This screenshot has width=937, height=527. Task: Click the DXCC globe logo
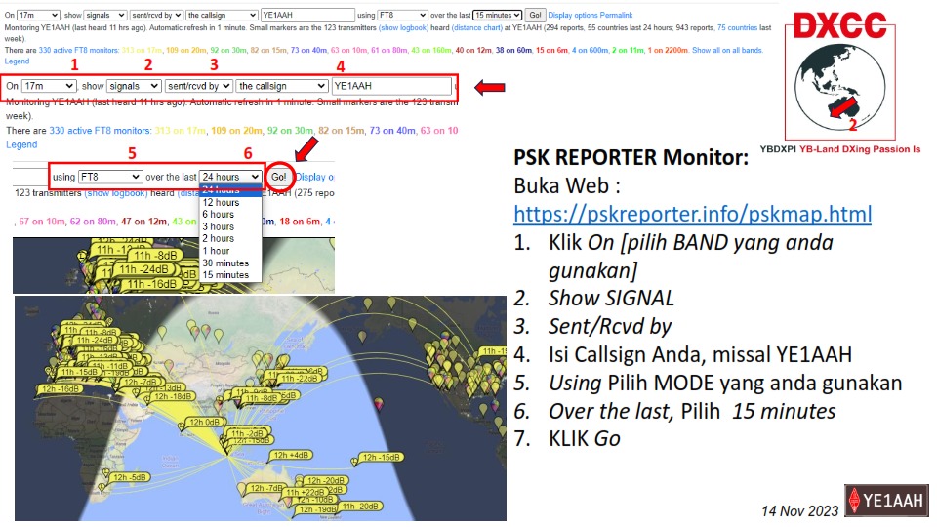[x=839, y=75]
